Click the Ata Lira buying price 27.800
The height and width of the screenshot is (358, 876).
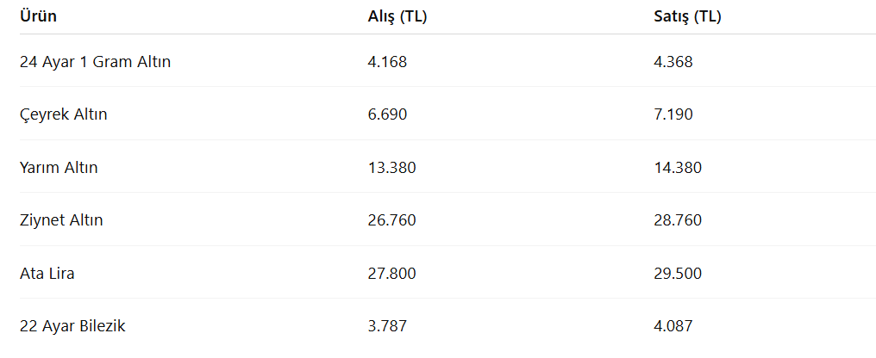pos(391,274)
